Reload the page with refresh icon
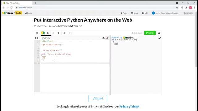Image resolution: width=198 pixels, height=111 pixels. point(12,8)
